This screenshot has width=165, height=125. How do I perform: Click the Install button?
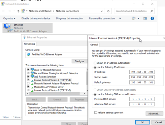[36, 100]
